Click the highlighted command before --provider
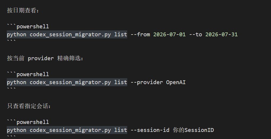 (x=67, y=82)
